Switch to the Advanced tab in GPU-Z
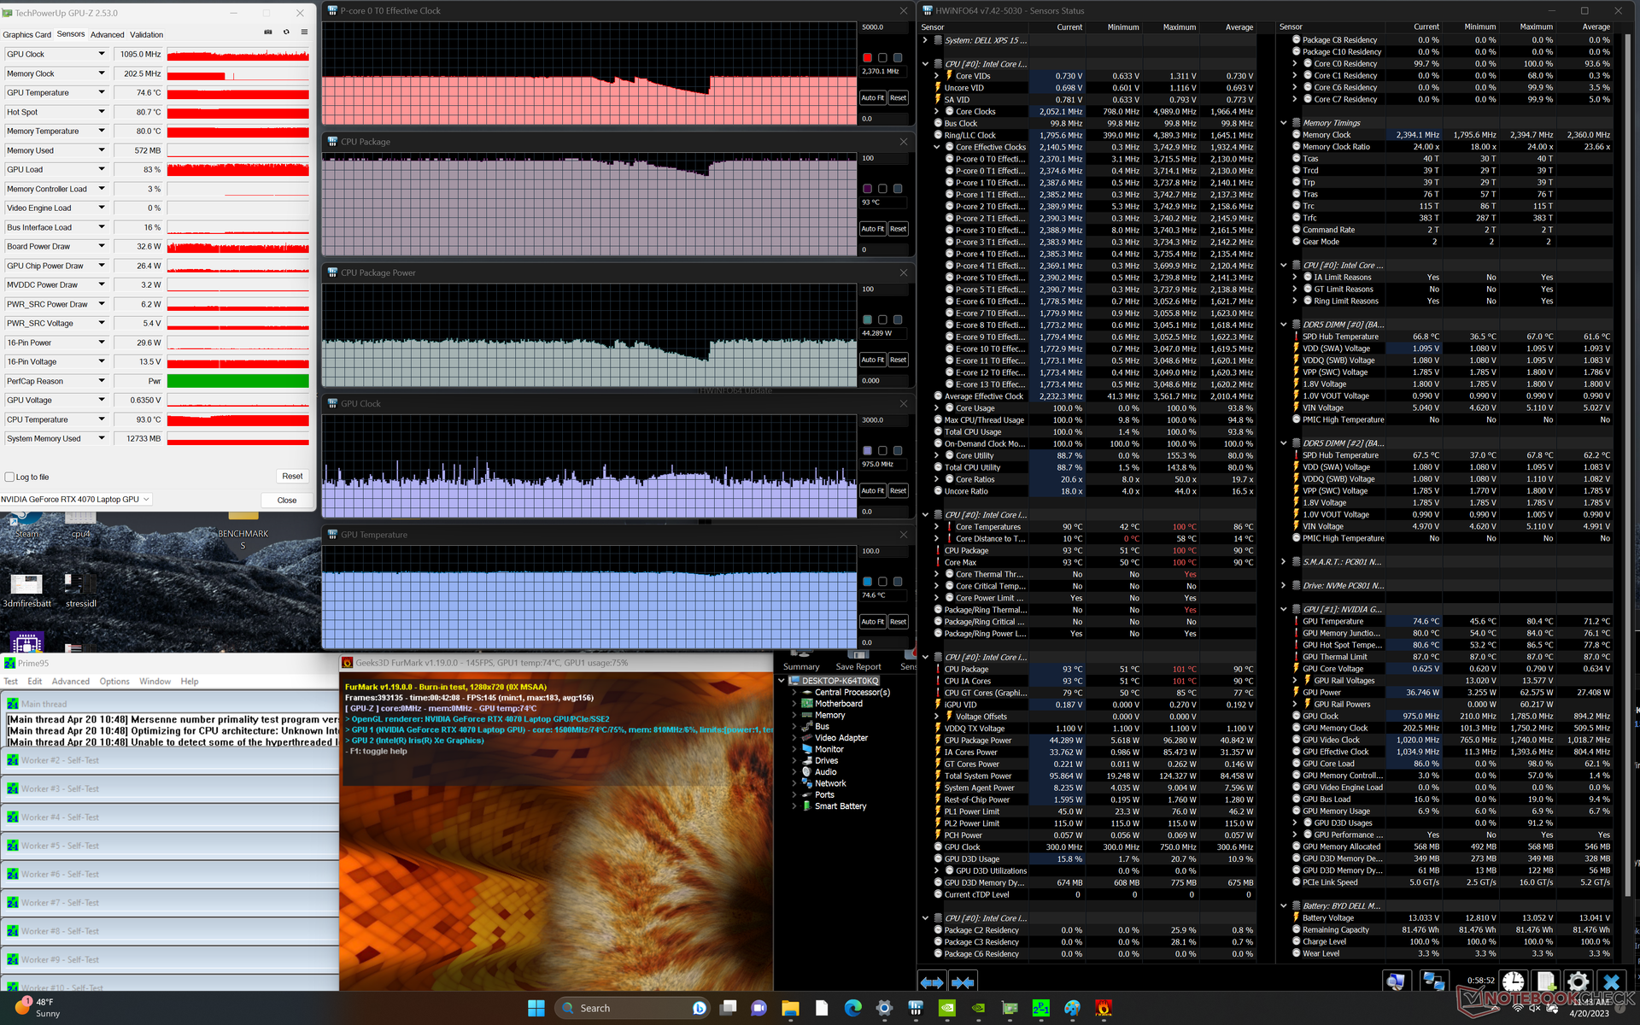The height and width of the screenshot is (1025, 1640). click(108, 35)
